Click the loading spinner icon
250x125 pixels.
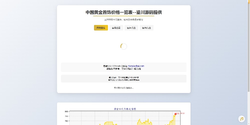[x=124, y=46]
